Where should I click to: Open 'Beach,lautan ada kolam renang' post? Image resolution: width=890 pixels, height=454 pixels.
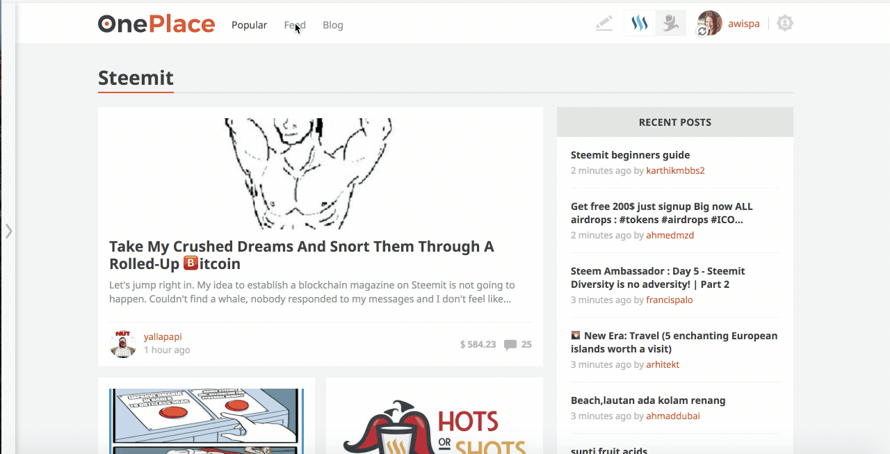648,400
